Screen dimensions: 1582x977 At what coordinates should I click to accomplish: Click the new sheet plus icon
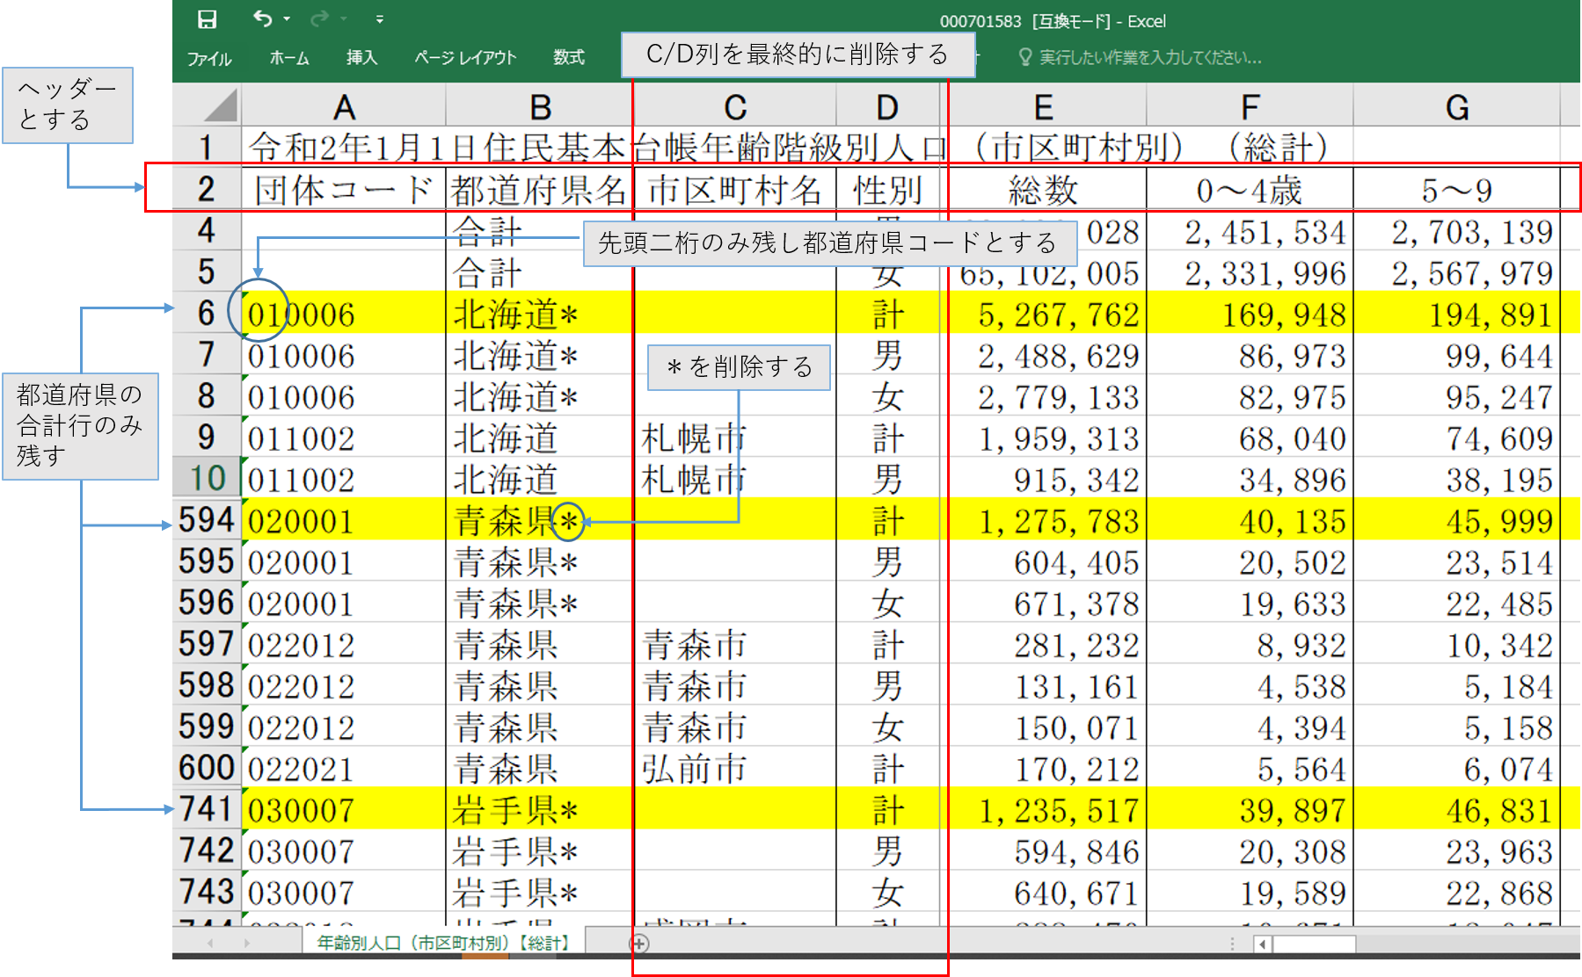[x=639, y=944]
